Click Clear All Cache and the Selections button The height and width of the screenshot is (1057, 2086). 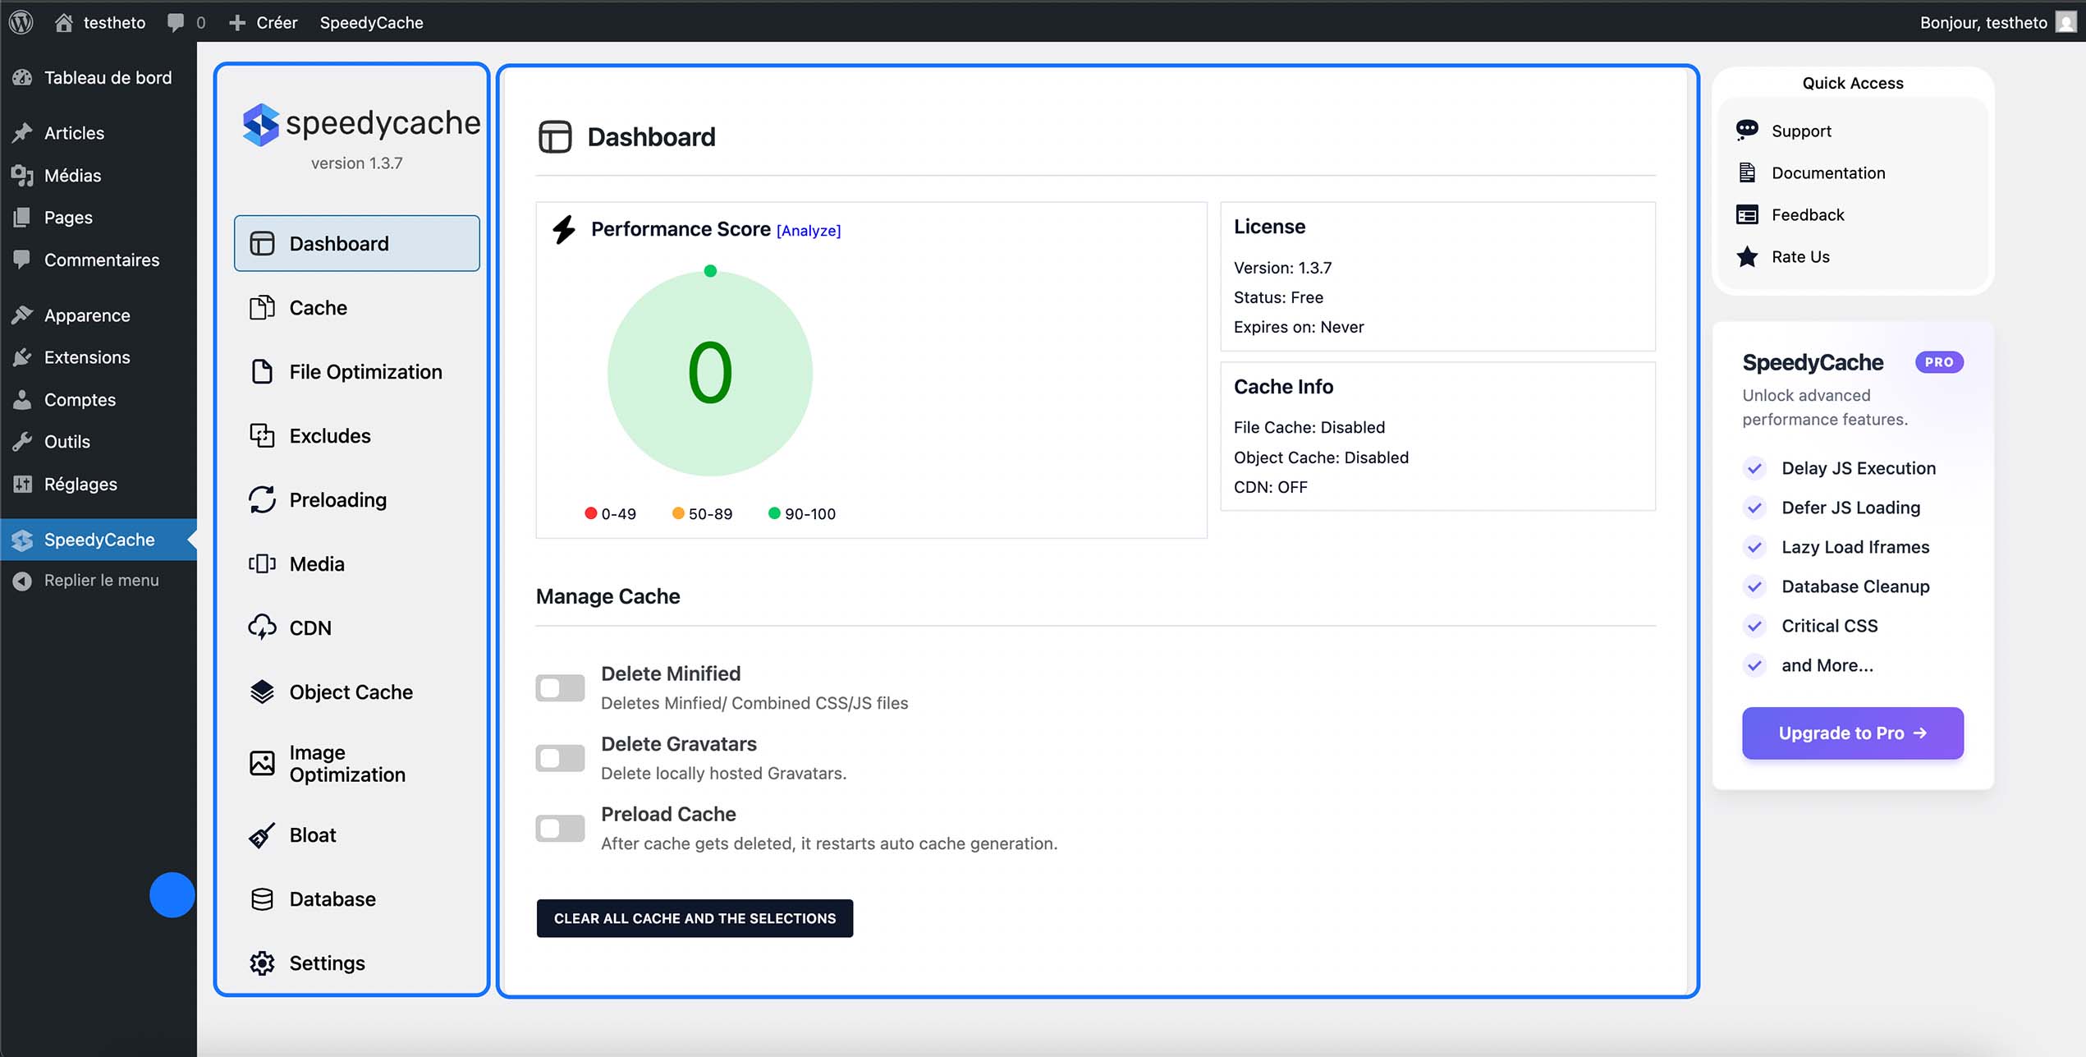(694, 918)
